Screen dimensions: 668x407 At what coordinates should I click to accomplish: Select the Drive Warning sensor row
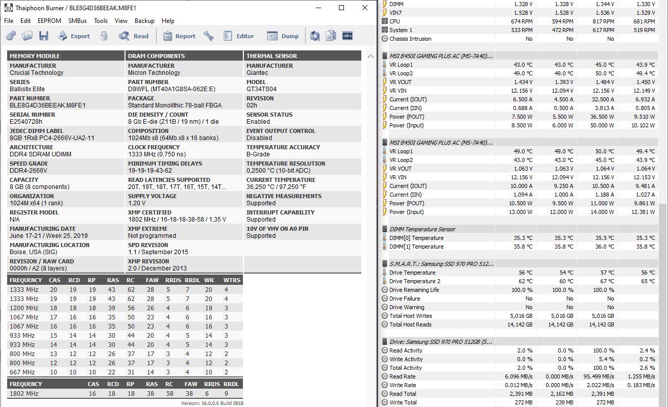click(519, 307)
